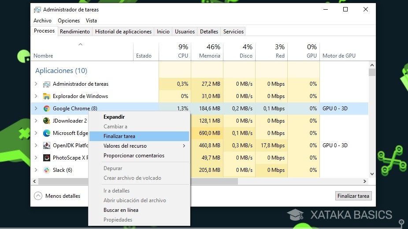The image size is (408, 229).
Task: Click the Administrador de tareas process icon
Action: pos(47,84)
